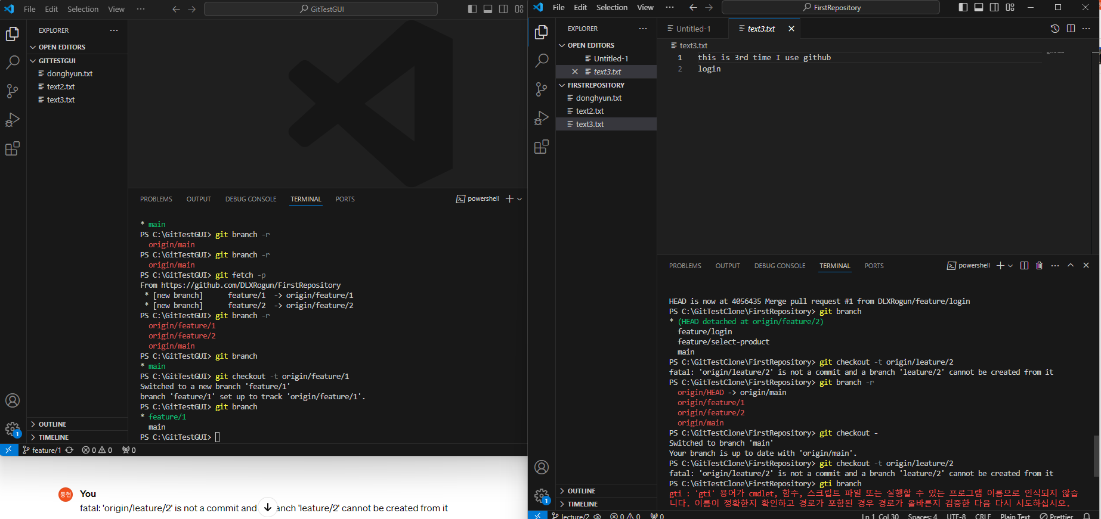Open Extensions view in FirstRepository window
Image resolution: width=1101 pixels, height=519 pixels.
tap(542, 147)
